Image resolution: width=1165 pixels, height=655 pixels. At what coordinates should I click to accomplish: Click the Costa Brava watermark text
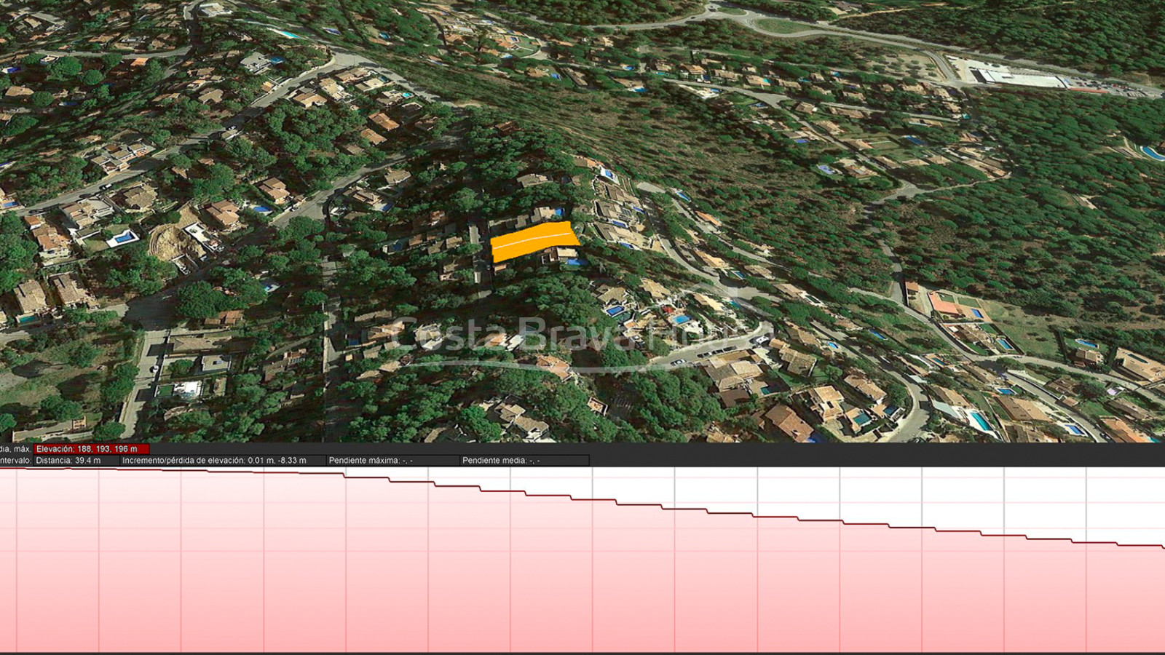coord(568,335)
